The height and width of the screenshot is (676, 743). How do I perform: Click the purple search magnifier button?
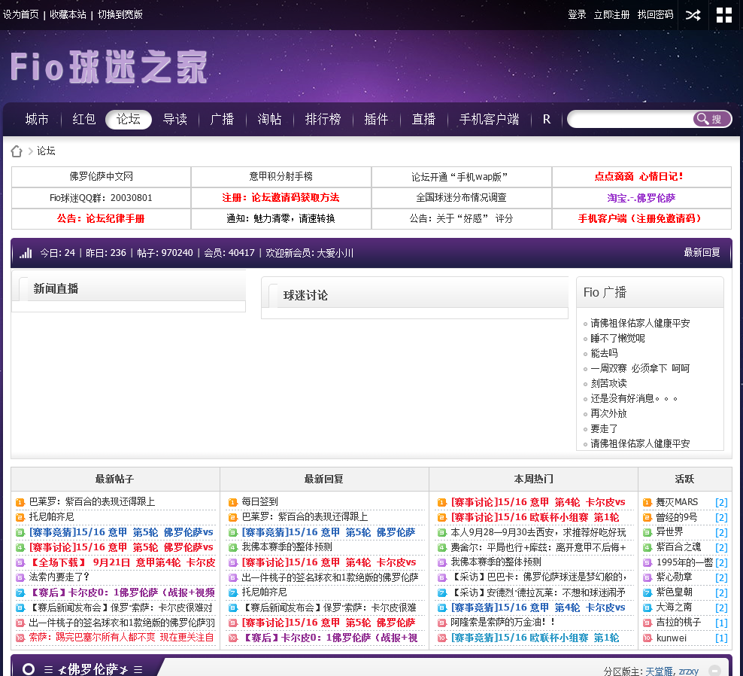(x=711, y=119)
